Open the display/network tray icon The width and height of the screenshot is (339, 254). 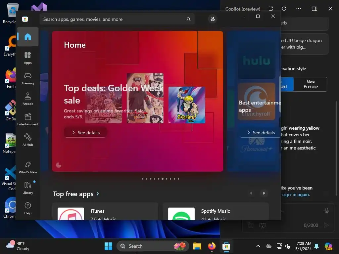(x=279, y=246)
